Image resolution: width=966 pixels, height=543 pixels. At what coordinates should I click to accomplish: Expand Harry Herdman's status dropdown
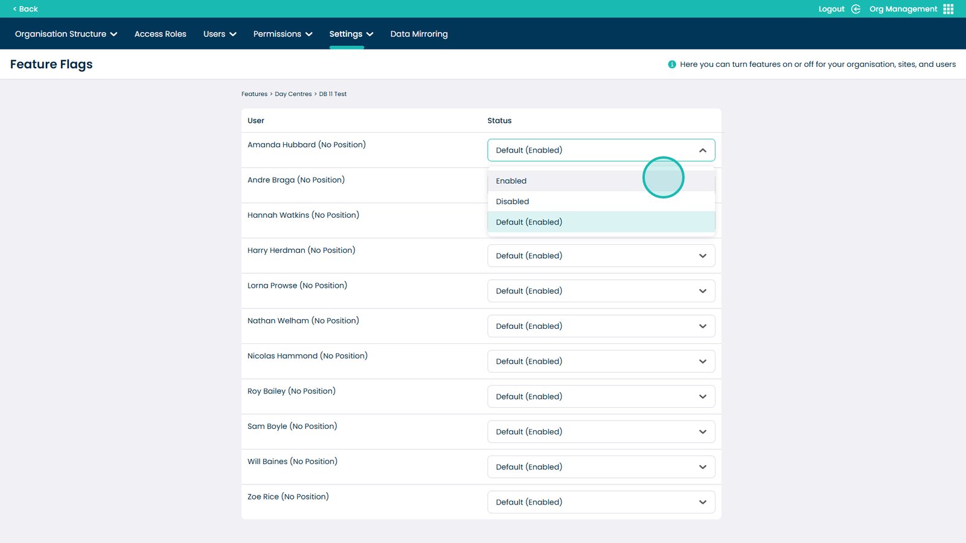click(x=703, y=255)
